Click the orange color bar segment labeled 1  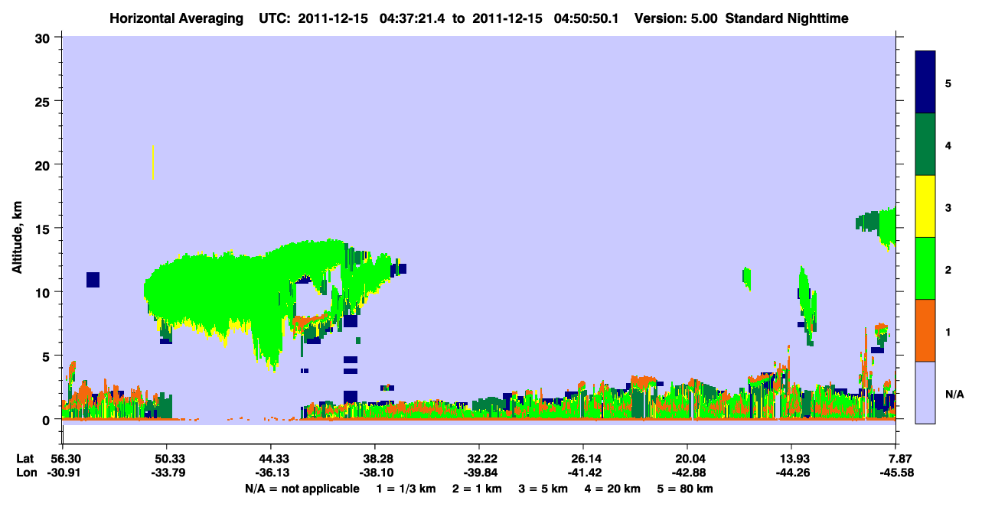click(x=925, y=330)
